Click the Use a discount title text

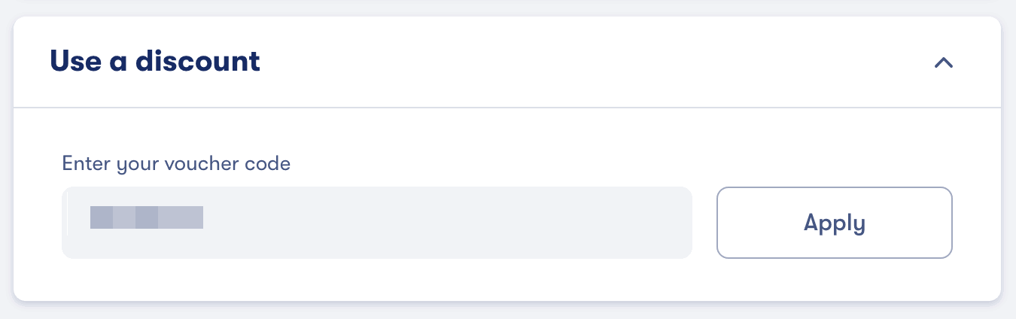pos(155,61)
